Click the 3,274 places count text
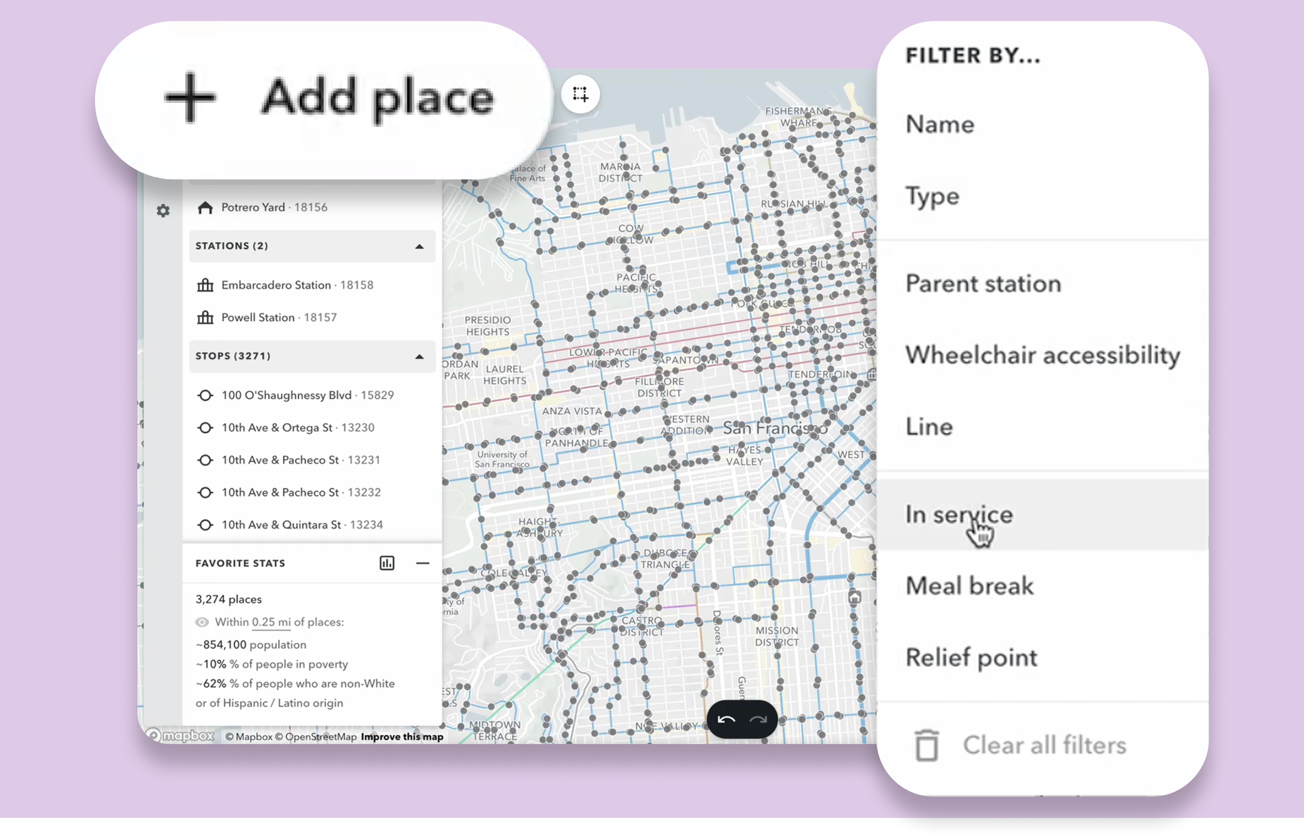This screenshot has height=839, width=1304. 228,599
